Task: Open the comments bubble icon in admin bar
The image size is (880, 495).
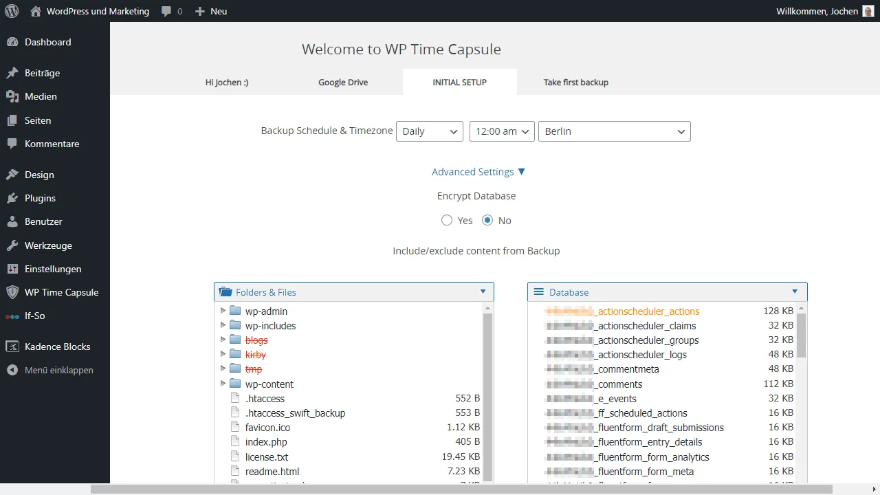Action: [166, 12]
